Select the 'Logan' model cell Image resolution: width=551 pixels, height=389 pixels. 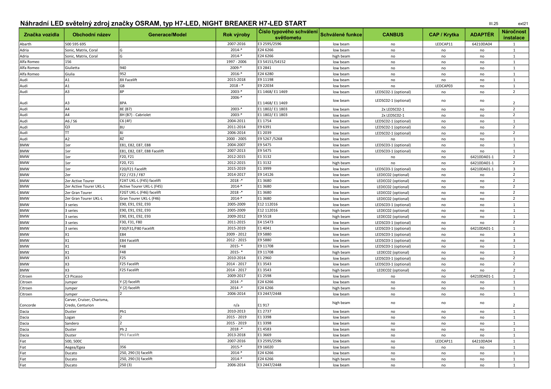click(x=91, y=317)
